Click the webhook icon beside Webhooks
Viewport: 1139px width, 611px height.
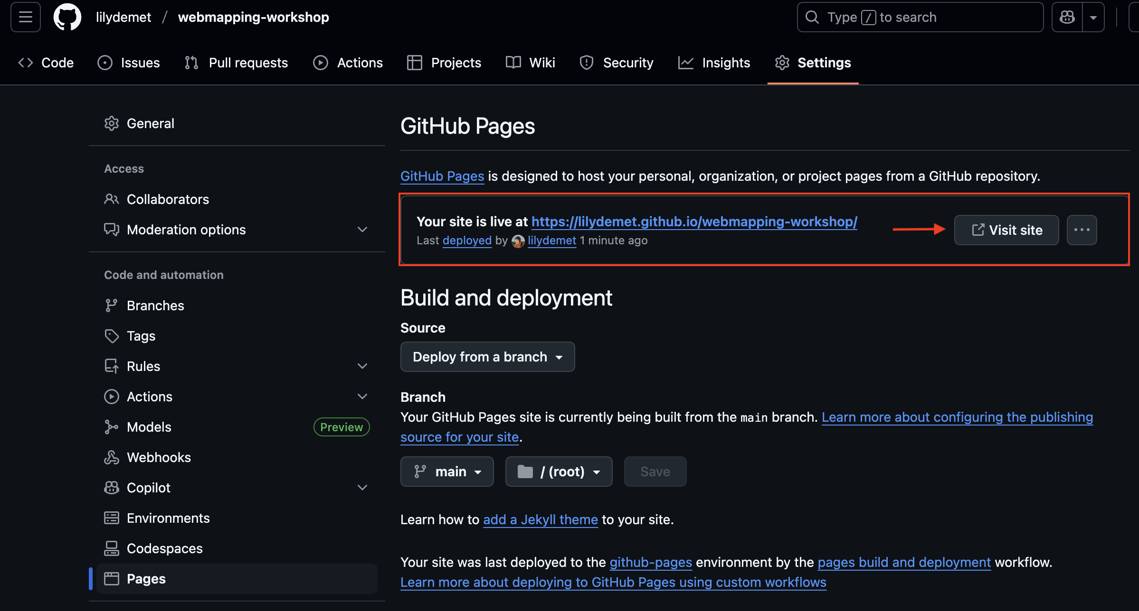point(111,457)
